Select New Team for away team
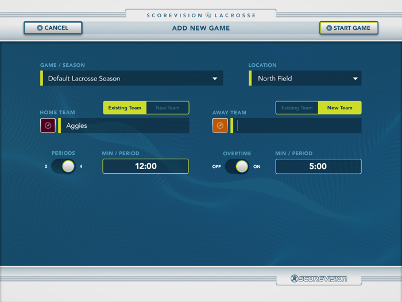This screenshot has height=302, width=402. [x=340, y=108]
